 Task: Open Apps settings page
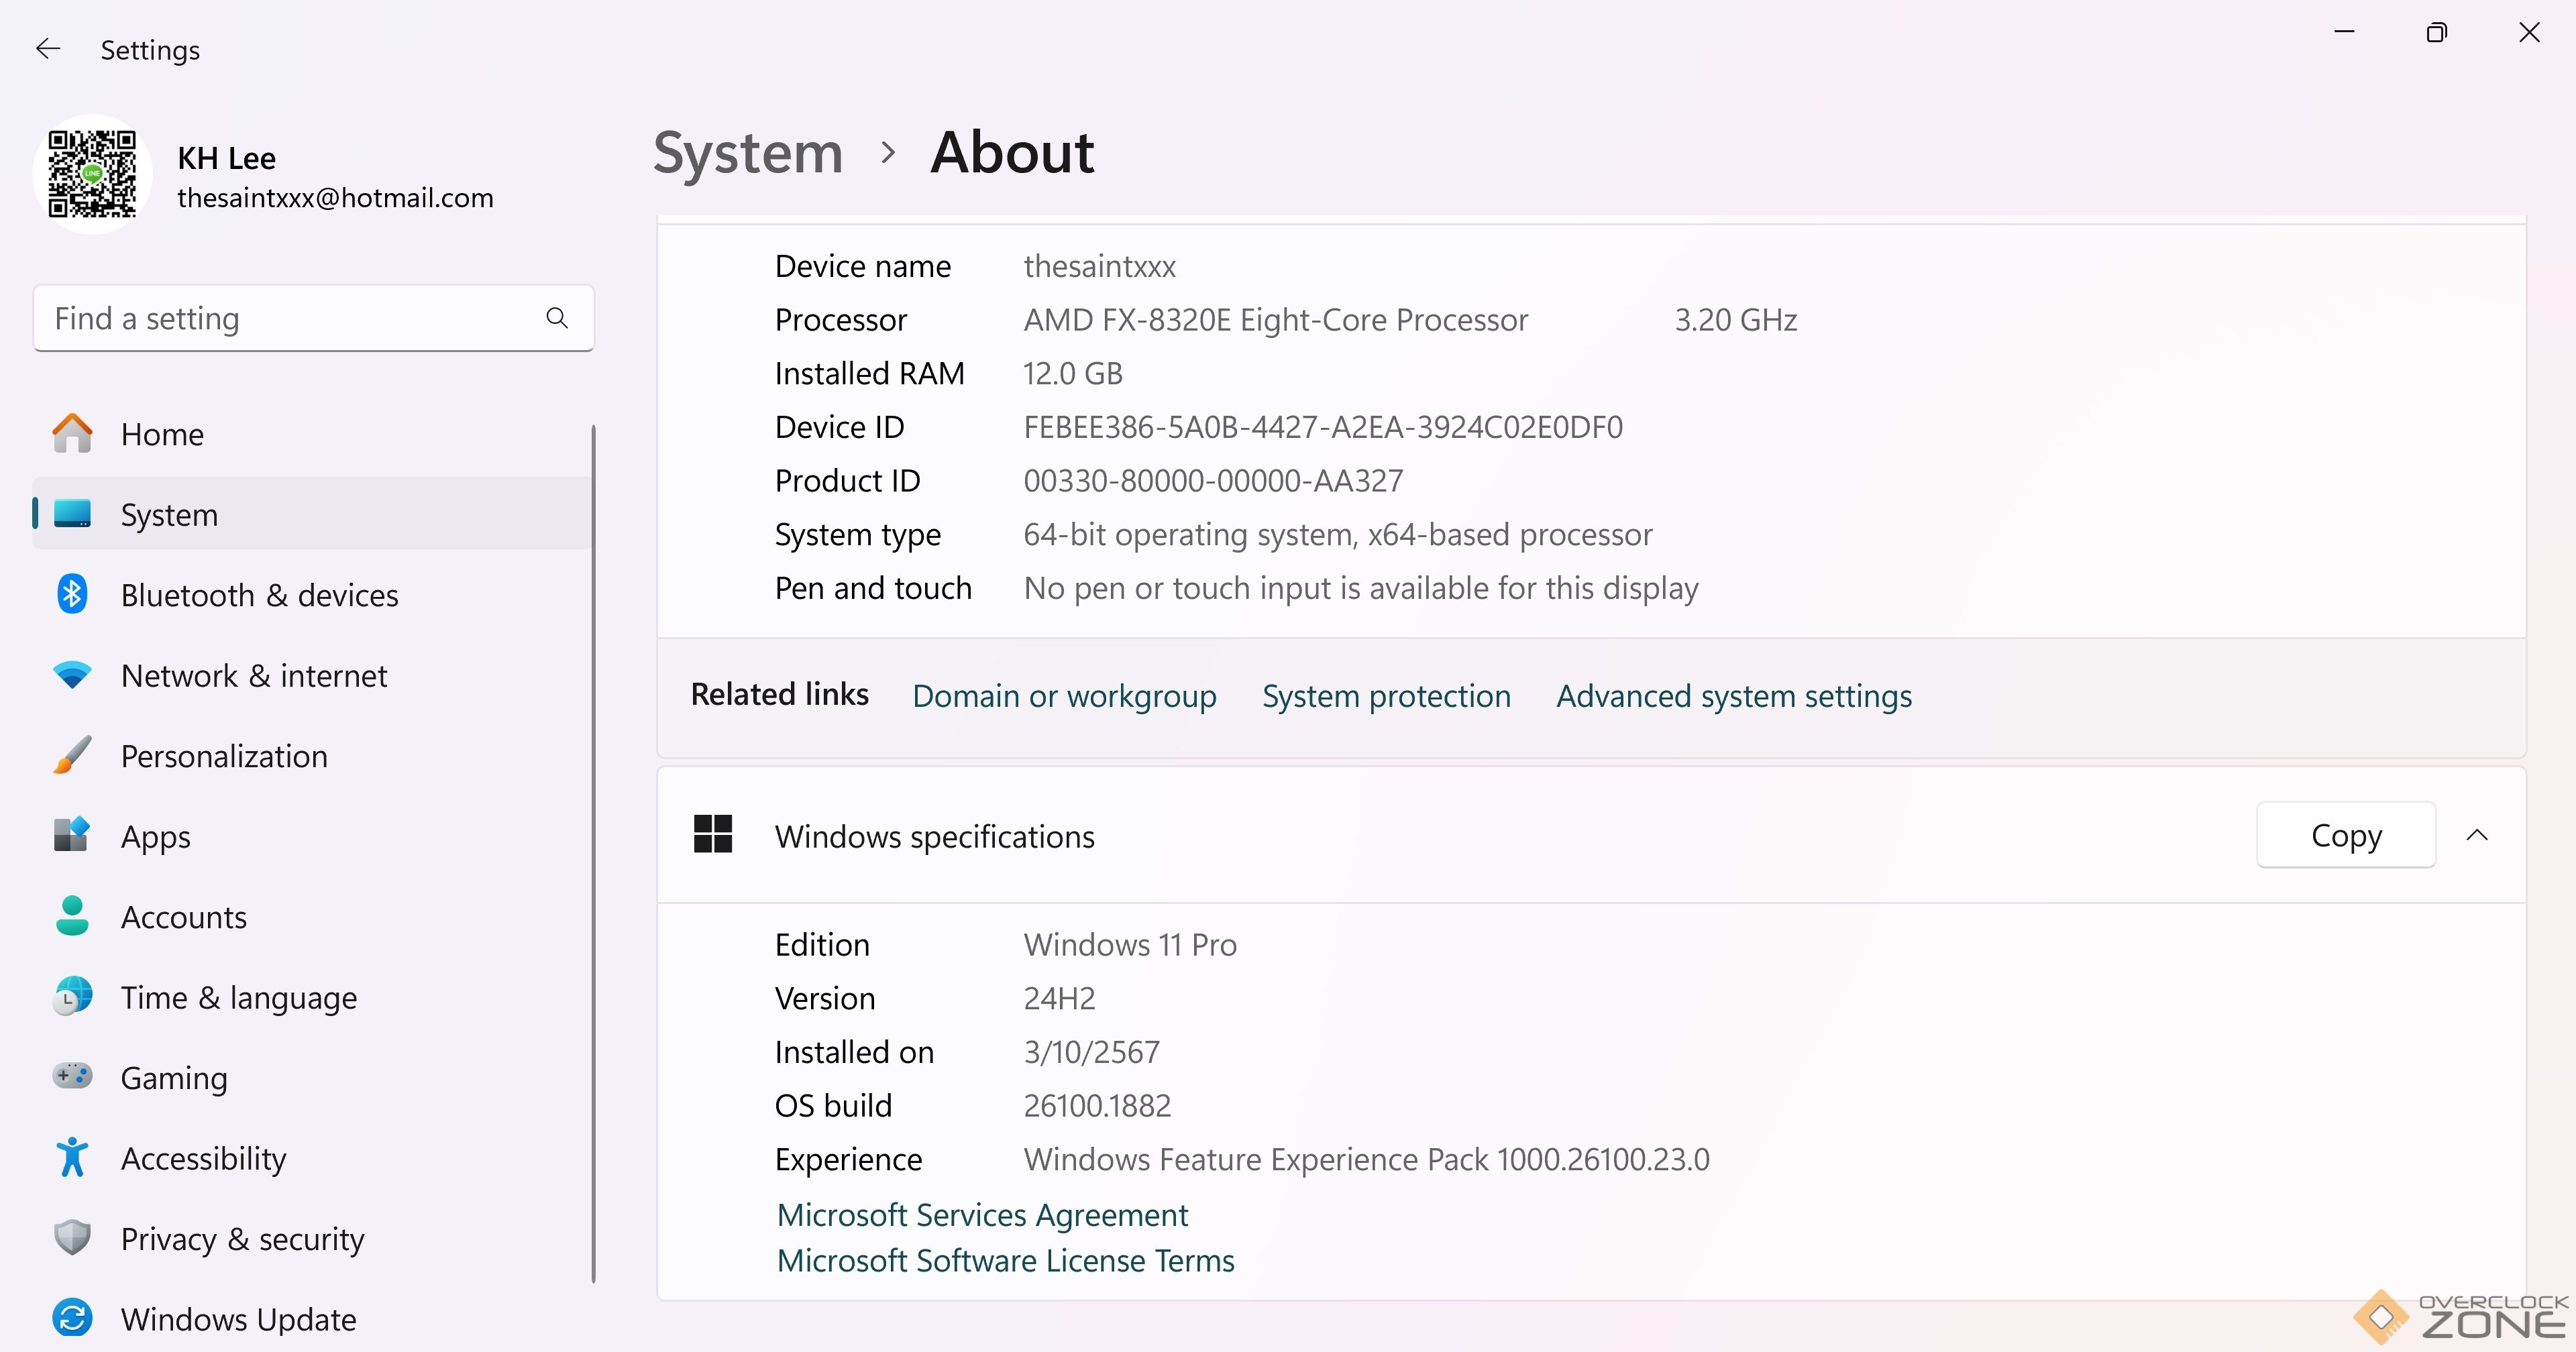[x=312, y=836]
